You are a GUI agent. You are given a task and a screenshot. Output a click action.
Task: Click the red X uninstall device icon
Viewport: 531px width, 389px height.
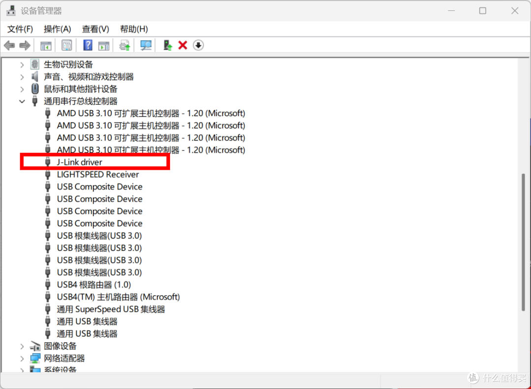click(183, 45)
